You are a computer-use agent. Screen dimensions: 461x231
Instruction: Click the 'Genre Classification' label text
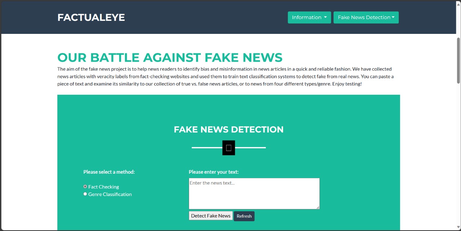point(110,194)
